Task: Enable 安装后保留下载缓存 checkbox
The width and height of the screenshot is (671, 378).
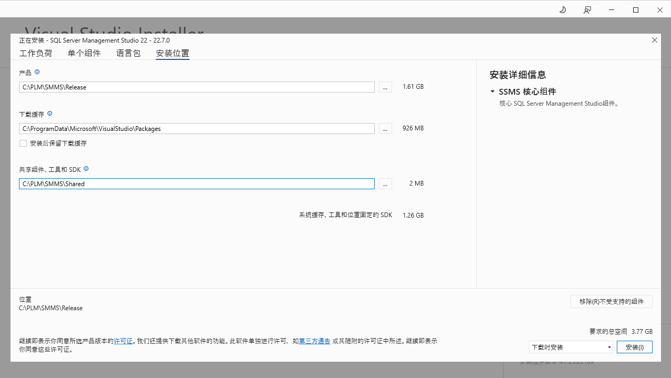Action: (23, 143)
